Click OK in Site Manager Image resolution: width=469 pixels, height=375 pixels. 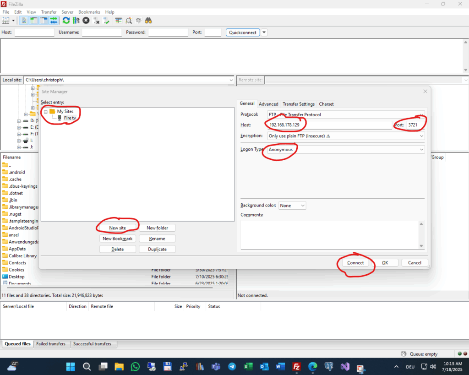pyautogui.click(x=385, y=262)
